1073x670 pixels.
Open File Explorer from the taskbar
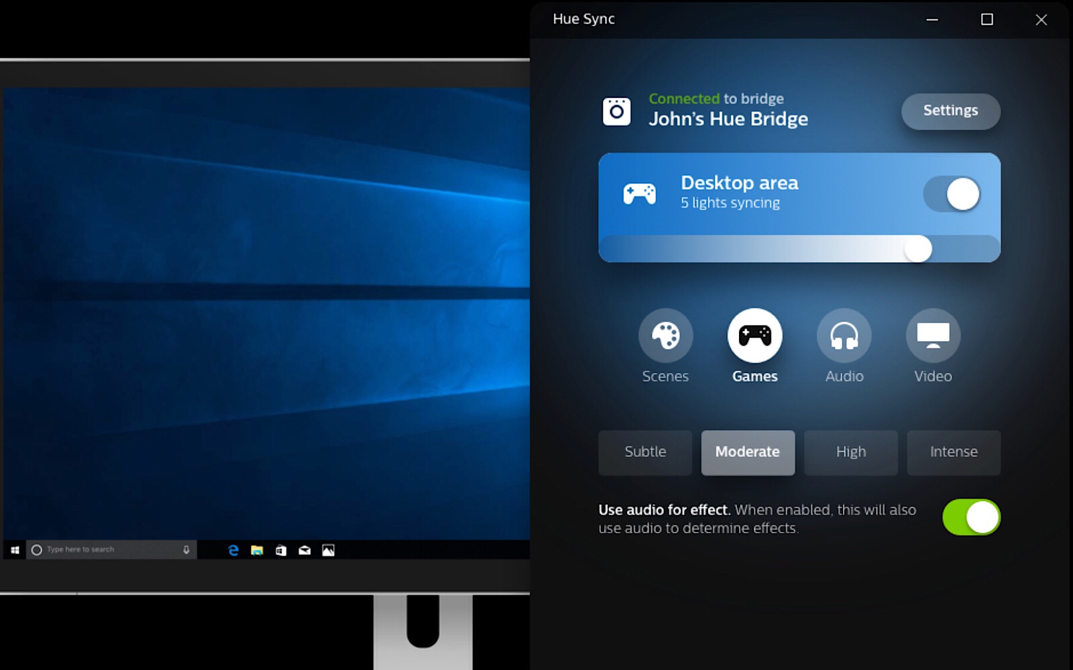(257, 550)
